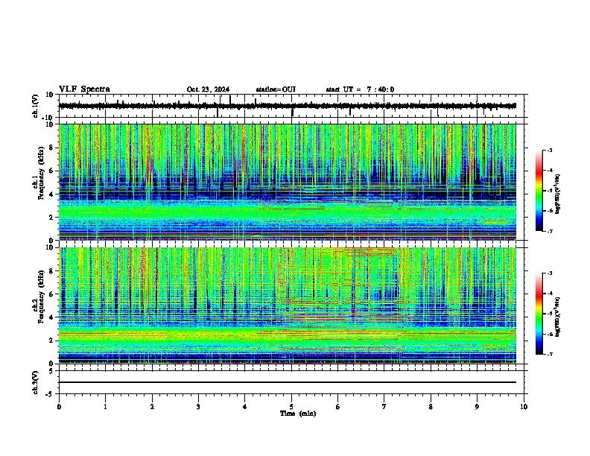Click the ch.1(V) waveform axis label
Screen dimensions: 590x456
[36, 106]
